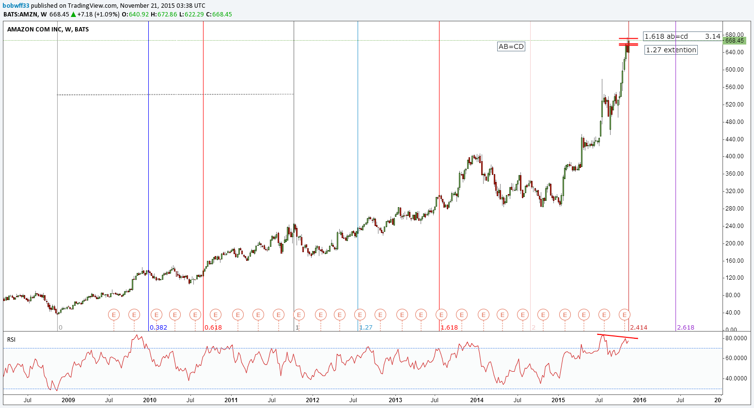The height and width of the screenshot is (408, 754).
Task: Click the 2014 time axis label
Action: point(477,400)
